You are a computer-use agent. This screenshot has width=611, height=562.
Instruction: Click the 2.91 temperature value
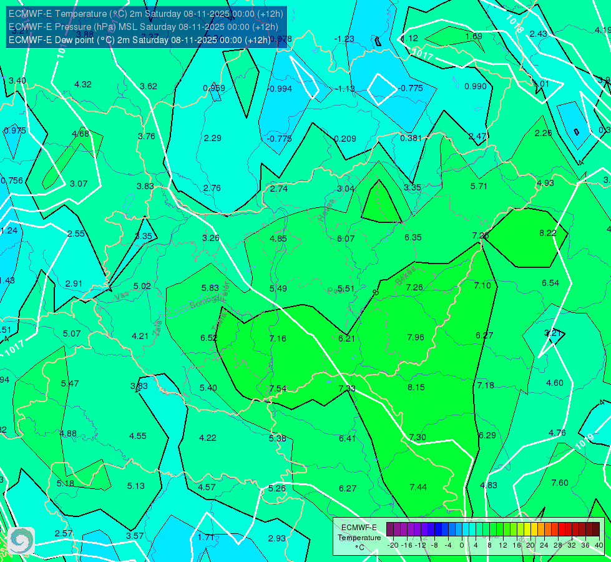pyautogui.click(x=74, y=283)
